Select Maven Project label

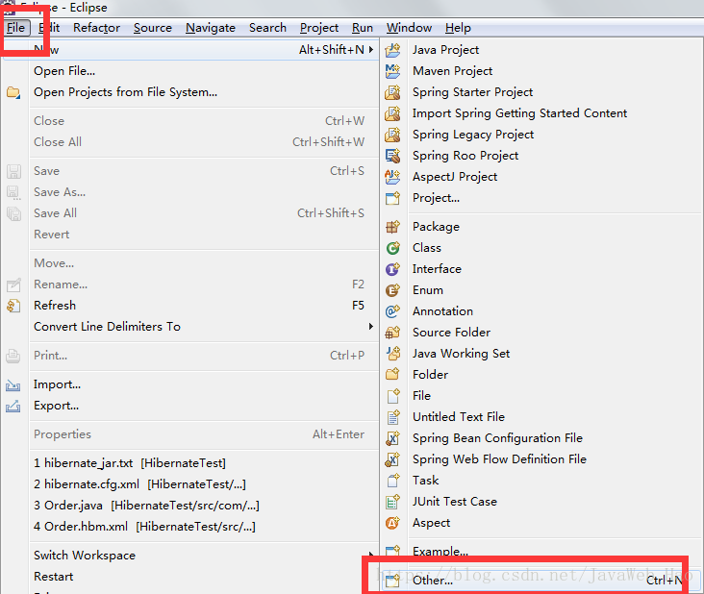click(453, 71)
